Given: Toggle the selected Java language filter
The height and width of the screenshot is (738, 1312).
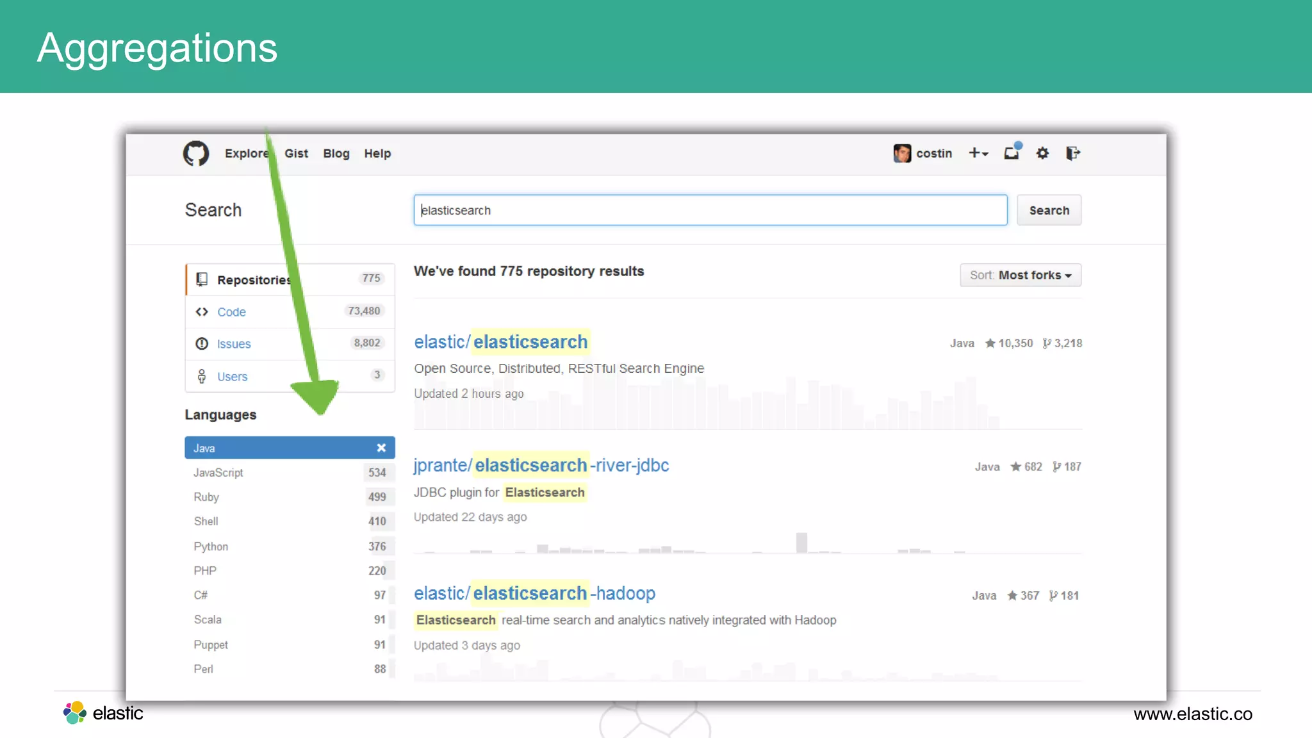Looking at the screenshot, I should [x=290, y=448].
